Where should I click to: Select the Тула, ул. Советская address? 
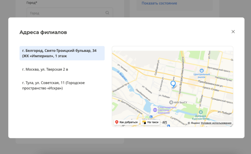click(53, 86)
